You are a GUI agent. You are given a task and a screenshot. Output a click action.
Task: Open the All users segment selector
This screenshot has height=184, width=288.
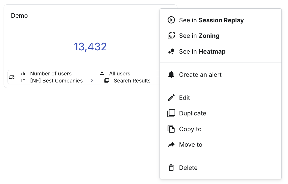tap(119, 73)
